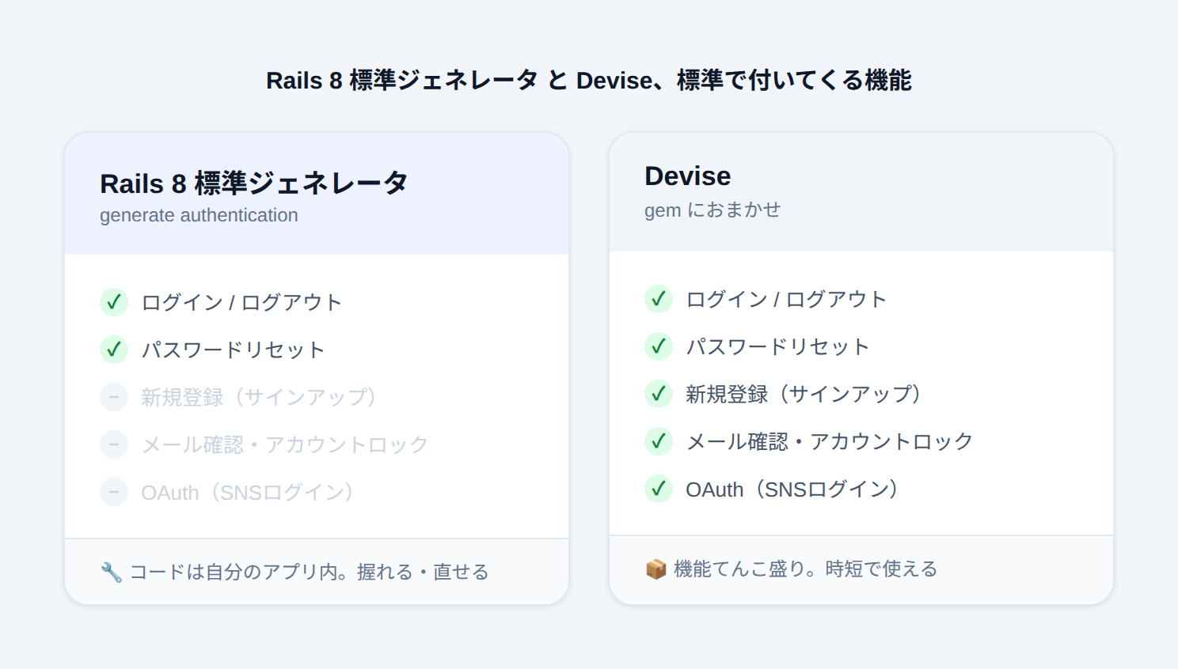Click the Devise card heading
1178x669 pixels.
pyautogui.click(x=687, y=176)
